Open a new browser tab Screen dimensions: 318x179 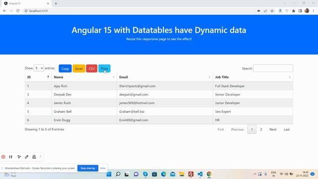pos(56,3)
